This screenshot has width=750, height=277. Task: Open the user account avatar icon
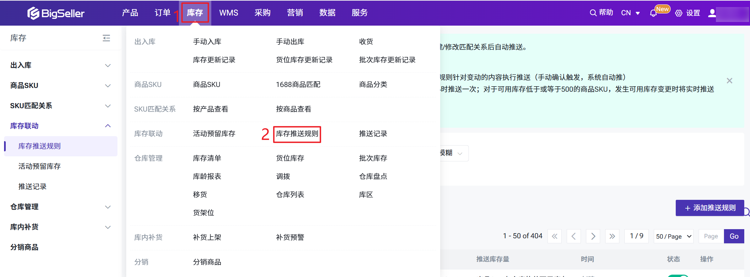click(x=712, y=13)
